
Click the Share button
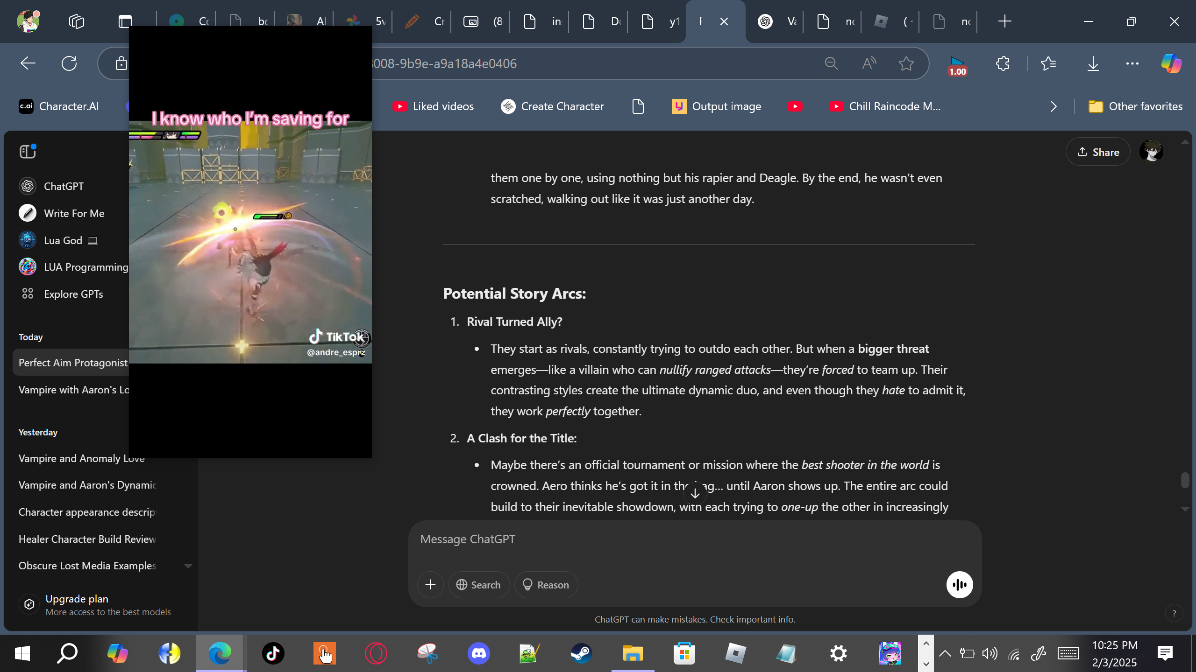(1098, 152)
